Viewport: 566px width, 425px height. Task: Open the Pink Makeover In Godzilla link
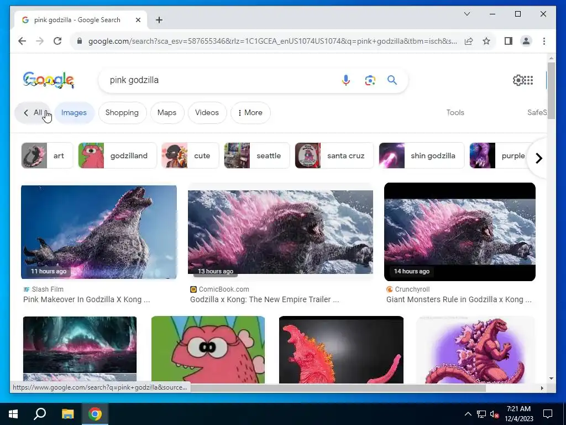[x=87, y=299]
